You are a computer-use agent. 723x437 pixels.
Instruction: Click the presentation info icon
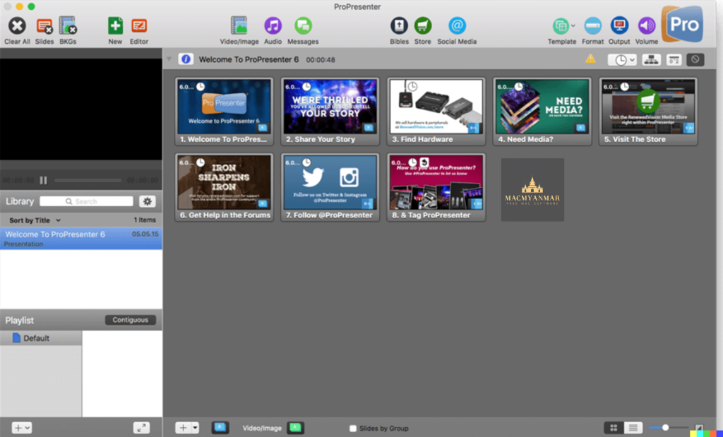186,59
